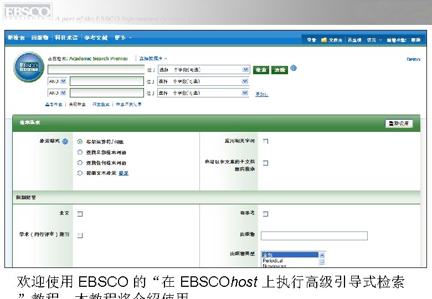Click 登录 (Sign In) in the top bar
Viewport: 432px width, 299px height.
(312, 40)
